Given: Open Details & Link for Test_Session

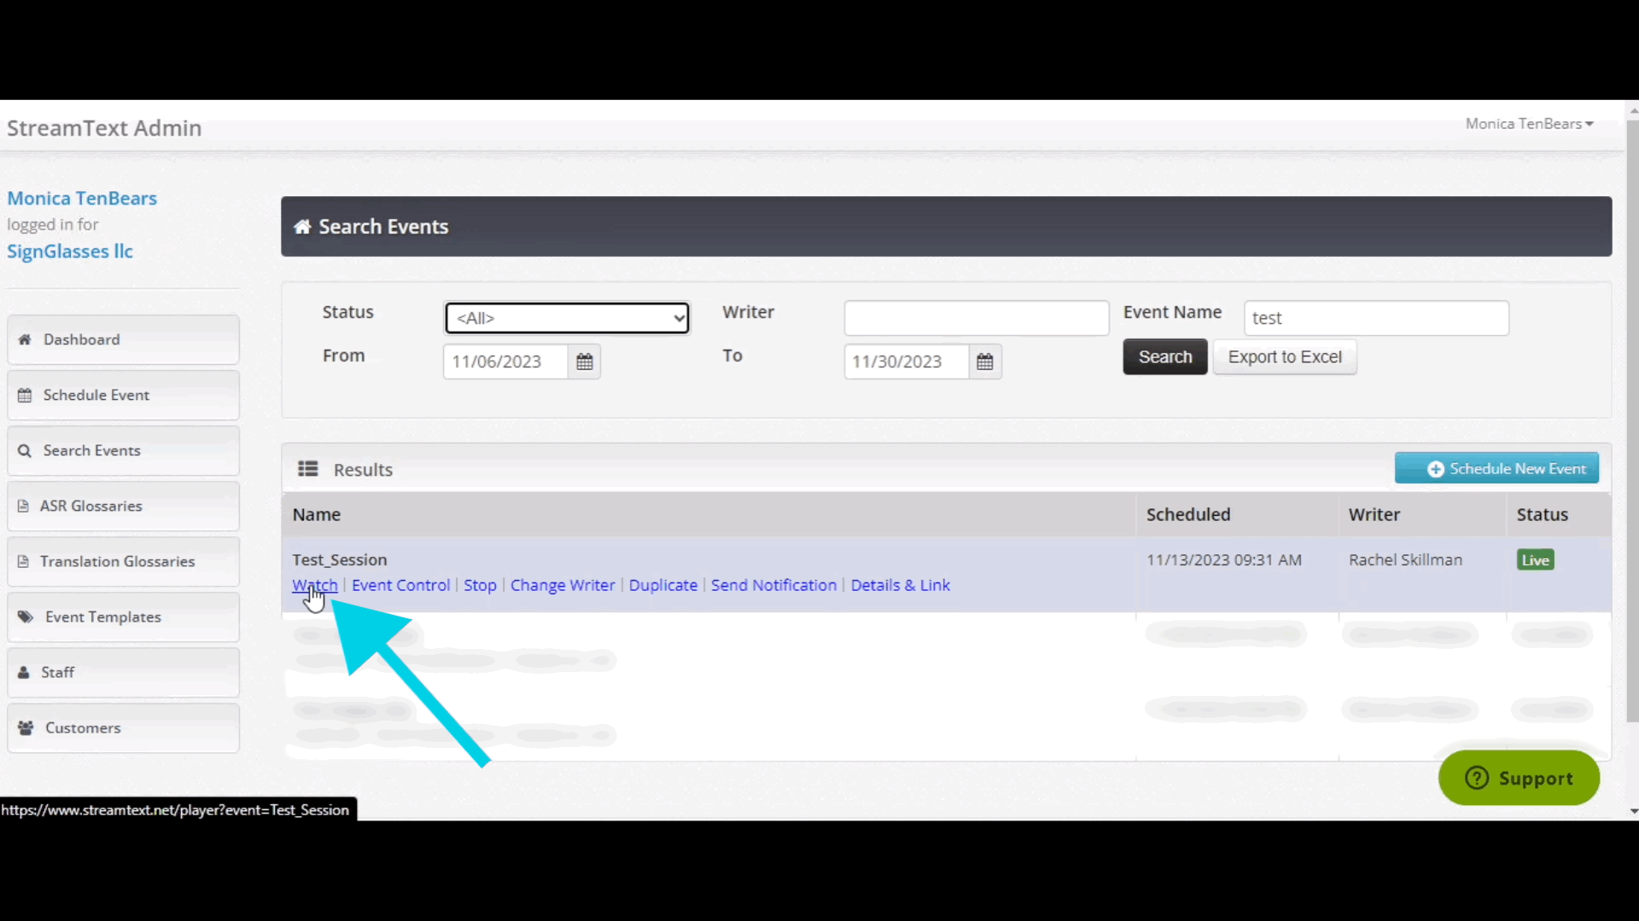Looking at the screenshot, I should pos(900,585).
